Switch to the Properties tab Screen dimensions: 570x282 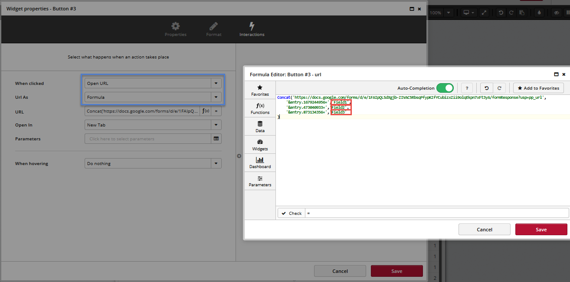point(176,29)
